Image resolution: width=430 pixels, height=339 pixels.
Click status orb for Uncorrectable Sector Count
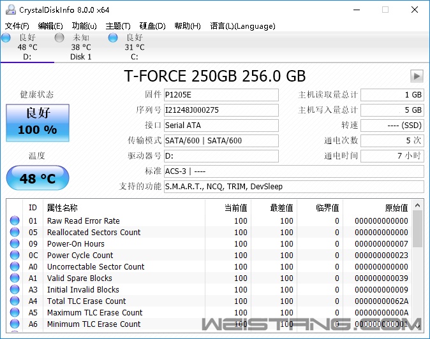click(15, 266)
